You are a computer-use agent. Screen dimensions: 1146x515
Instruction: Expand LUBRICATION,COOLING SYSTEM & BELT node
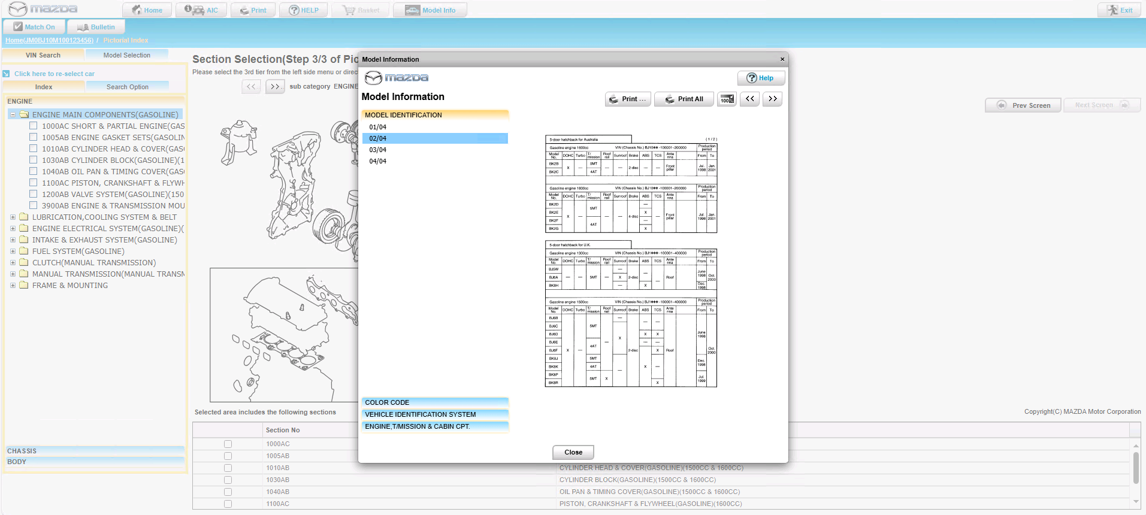[x=13, y=217]
